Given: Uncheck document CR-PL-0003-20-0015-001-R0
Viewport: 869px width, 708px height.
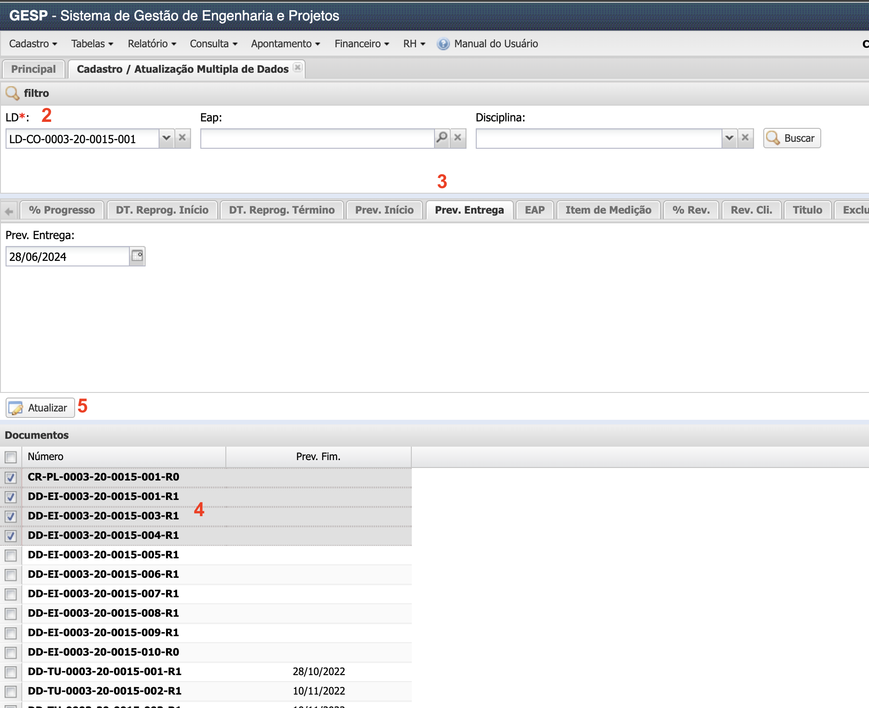Looking at the screenshot, I should point(11,477).
